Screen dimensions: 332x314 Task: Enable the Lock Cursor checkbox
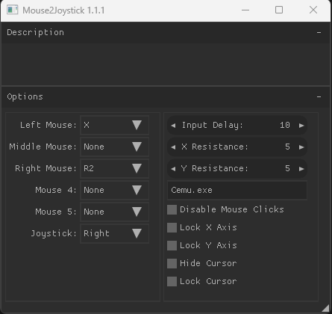click(172, 281)
